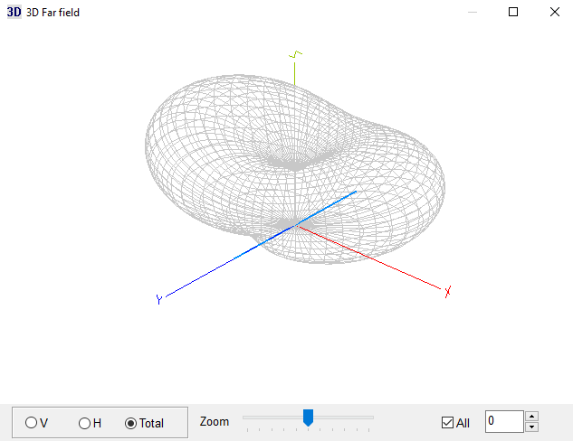Click Zoom slider track right of handle
This screenshot has width=573, height=441.
tap(344, 418)
